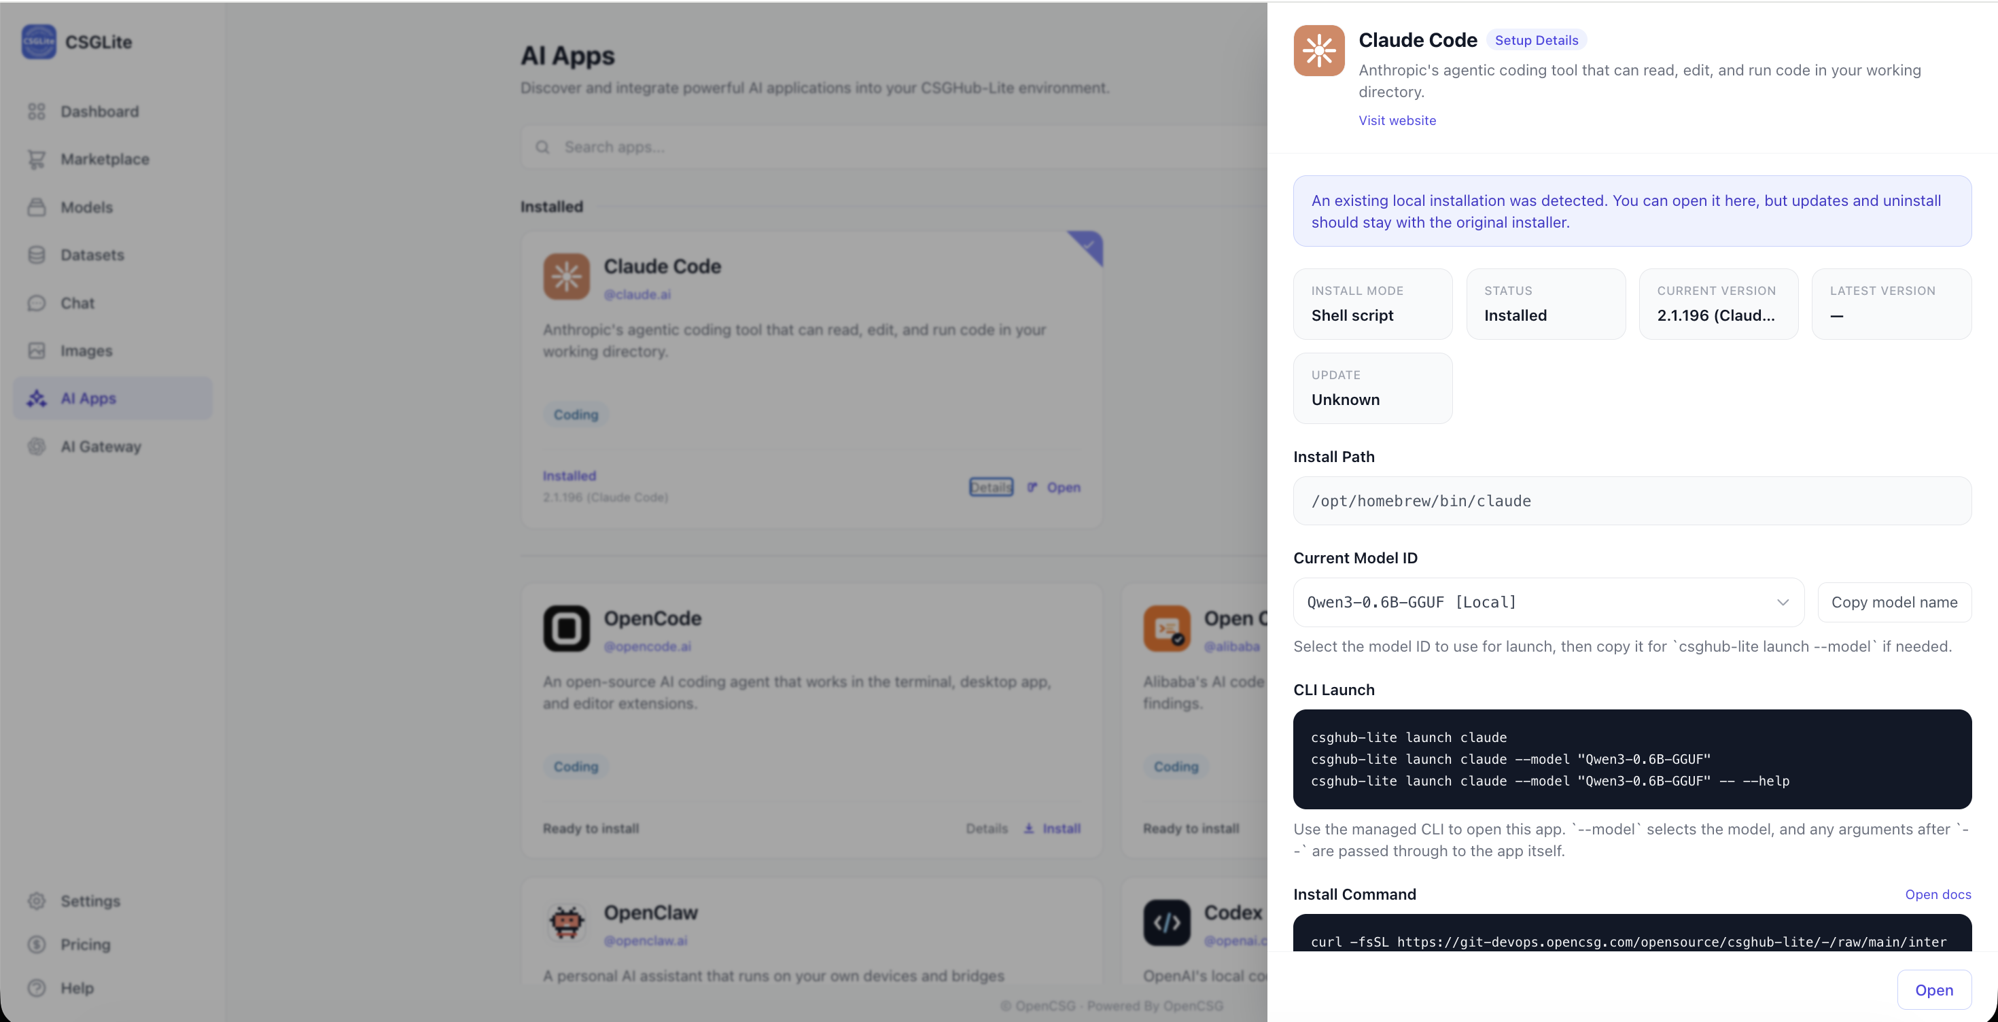Follow the Visit website link
This screenshot has width=1998, height=1022.
click(1397, 120)
